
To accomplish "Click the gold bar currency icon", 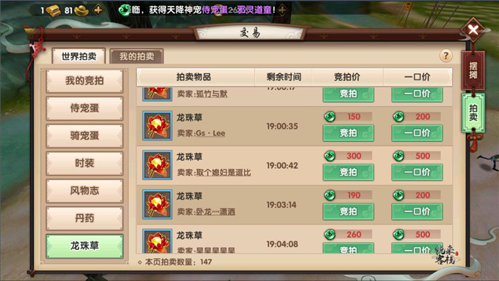I will click(x=53, y=10).
